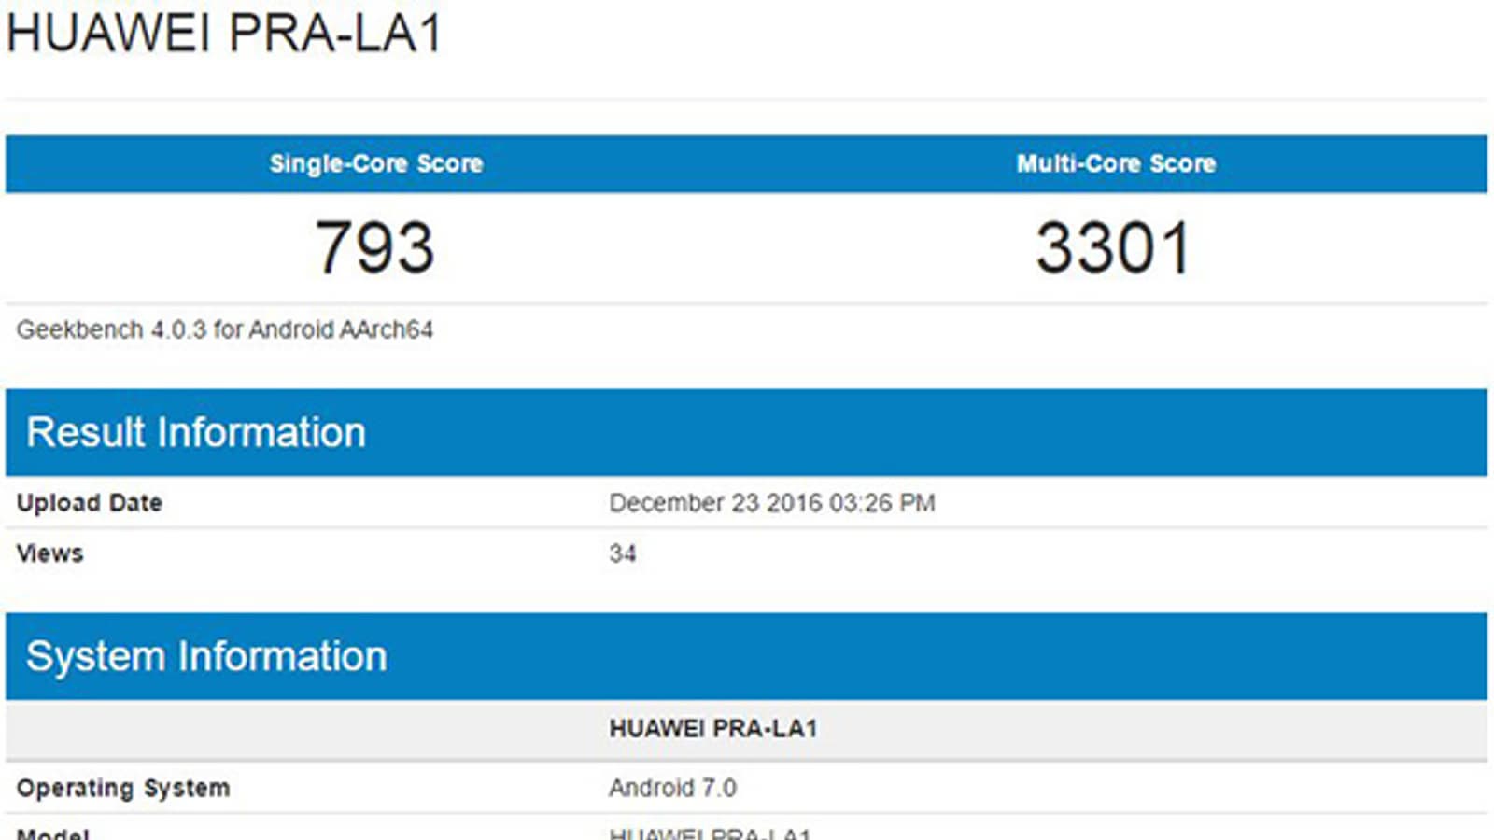Screen dimensions: 1494x840
Task: Click the view count value 34
Action: click(623, 553)
